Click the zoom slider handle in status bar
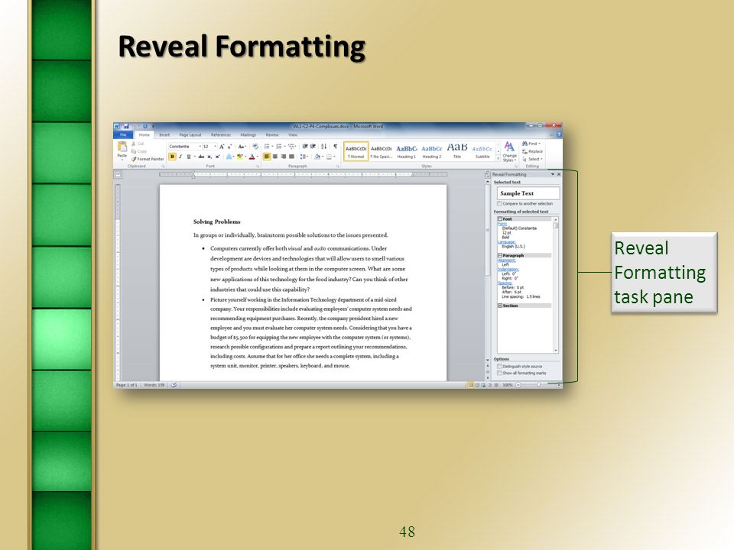 pyautogui.click(x=538, y=385)
